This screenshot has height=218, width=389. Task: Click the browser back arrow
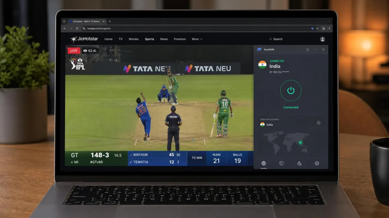pyautogui.click(x=65, y=28)
